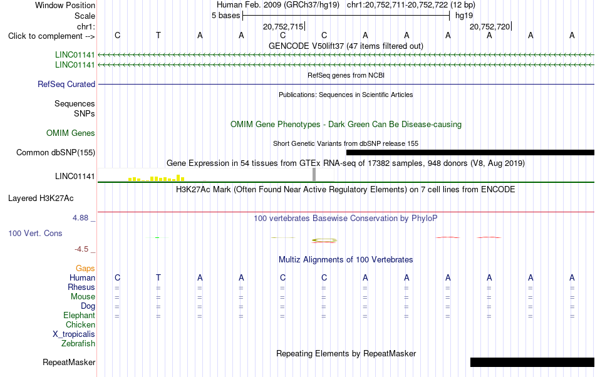Click the 100 Vert. Cons label
The image size is (595, 377).
click(35, 233)
